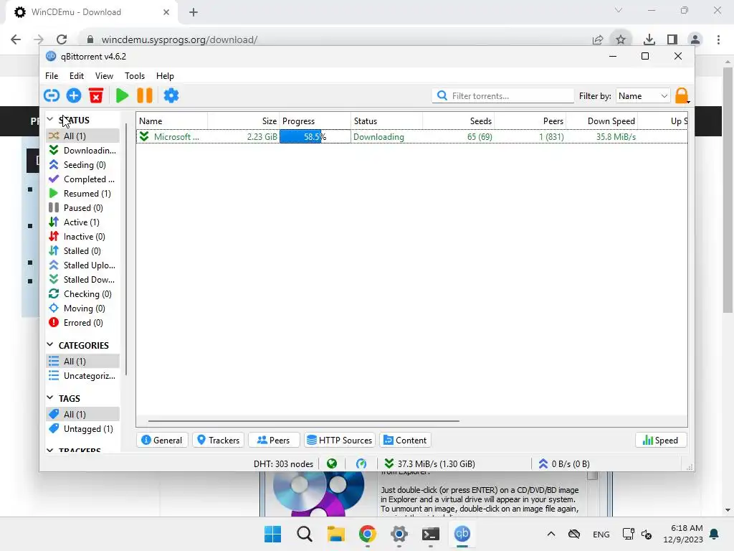This screenshot has height=551, width=734.
Task: Open the Windows Start menu
Action: (273, 534)
